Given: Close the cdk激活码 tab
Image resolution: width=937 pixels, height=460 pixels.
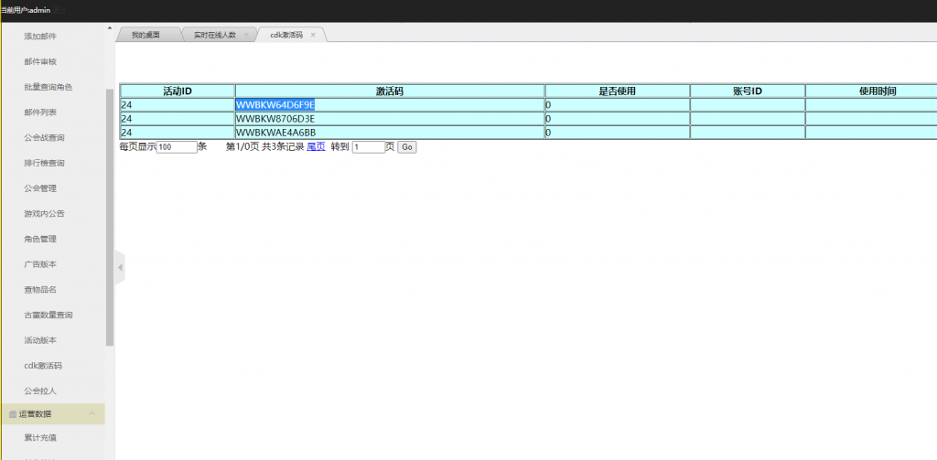Looking at the screenshot, I should (x=313, y=35).
